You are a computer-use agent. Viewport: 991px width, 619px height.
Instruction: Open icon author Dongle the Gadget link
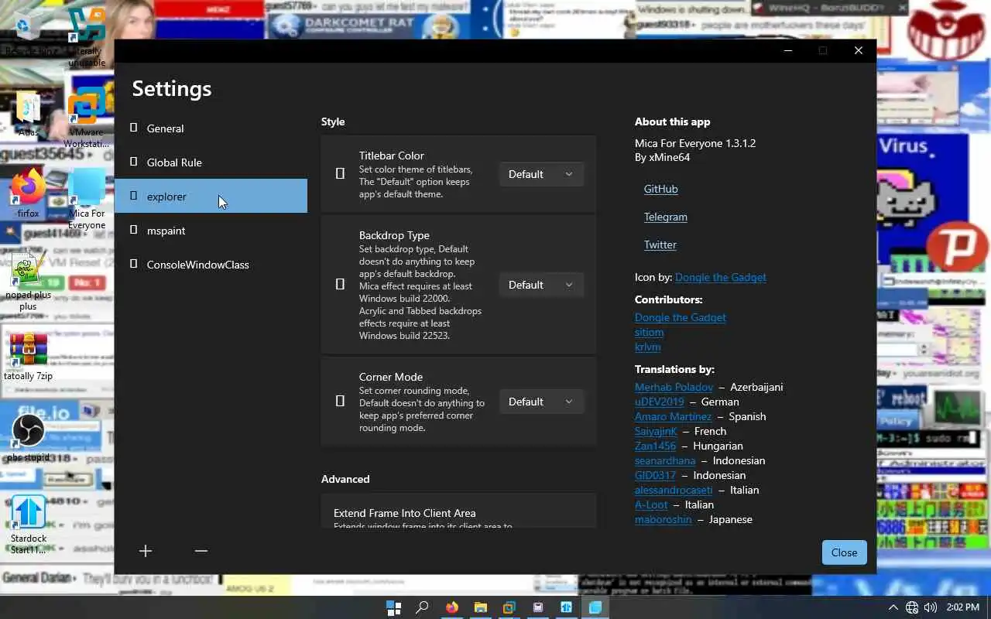[720, 277]
